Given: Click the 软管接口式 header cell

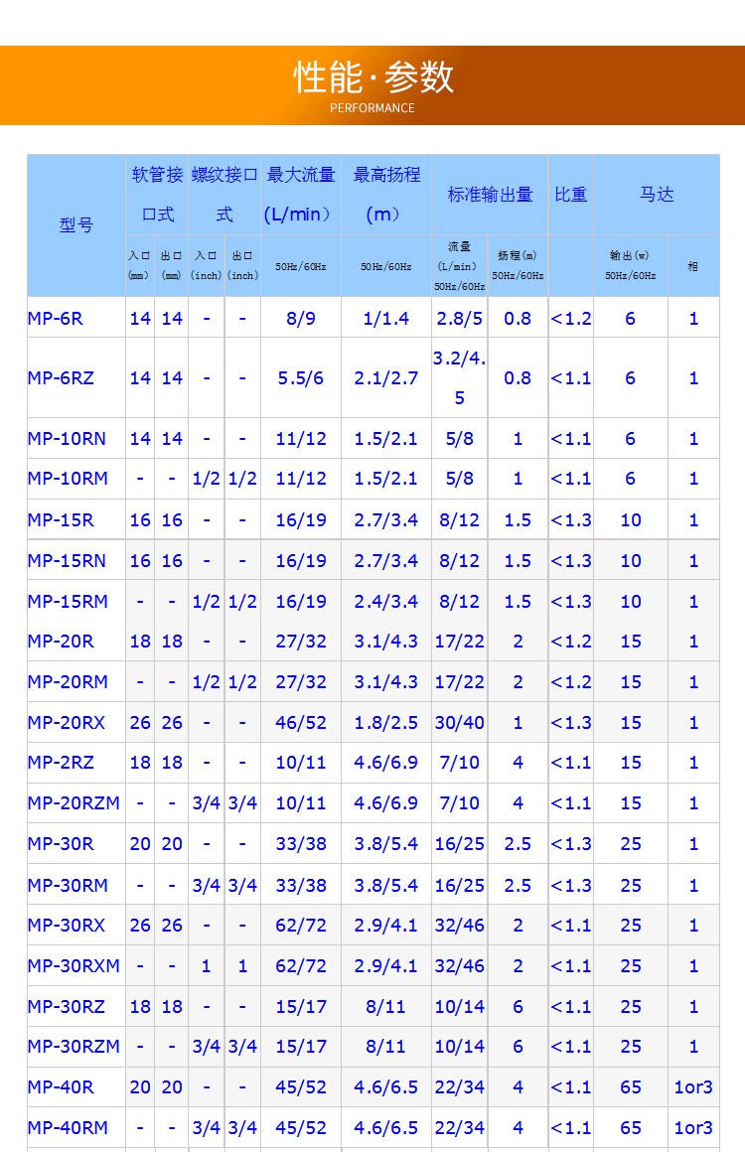Looking at the screenshot, I should (157, 195).
